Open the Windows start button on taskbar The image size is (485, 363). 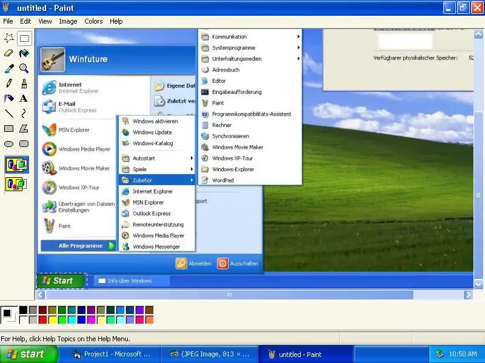28,354
